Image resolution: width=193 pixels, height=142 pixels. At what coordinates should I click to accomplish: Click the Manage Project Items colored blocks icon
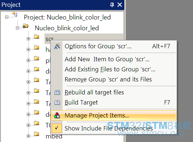pos(57,115)
